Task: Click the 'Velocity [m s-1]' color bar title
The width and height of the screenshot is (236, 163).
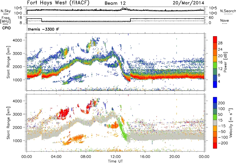Action: click(x=231, y=123)
